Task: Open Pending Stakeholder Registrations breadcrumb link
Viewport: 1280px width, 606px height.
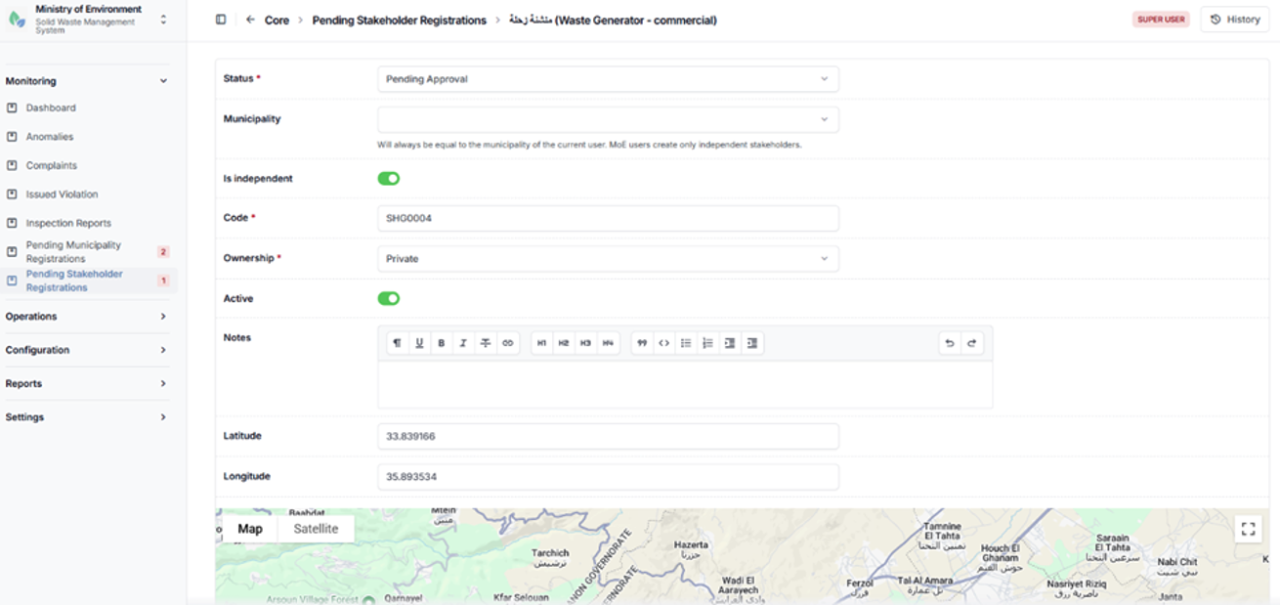Action: tap(399, 20)
